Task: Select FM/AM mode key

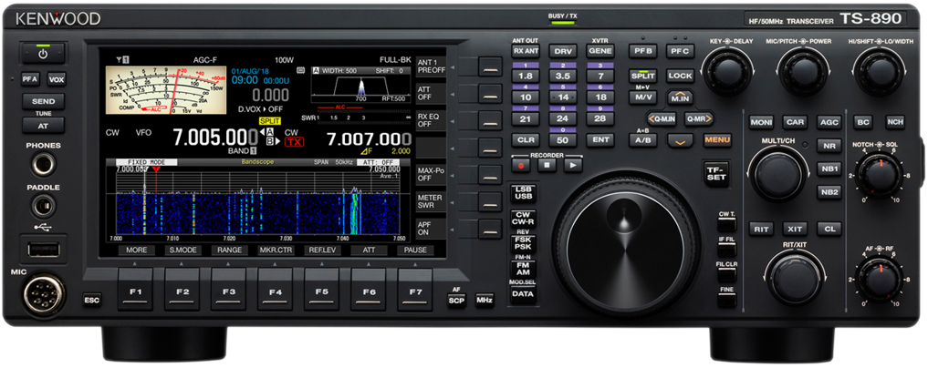Action: [523, 270]
